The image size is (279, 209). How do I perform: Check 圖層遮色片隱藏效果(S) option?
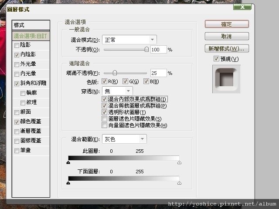(104, 118)
